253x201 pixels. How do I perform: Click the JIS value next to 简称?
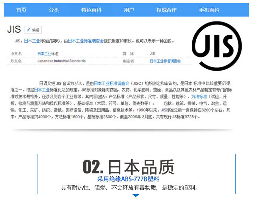click(152, 53)
